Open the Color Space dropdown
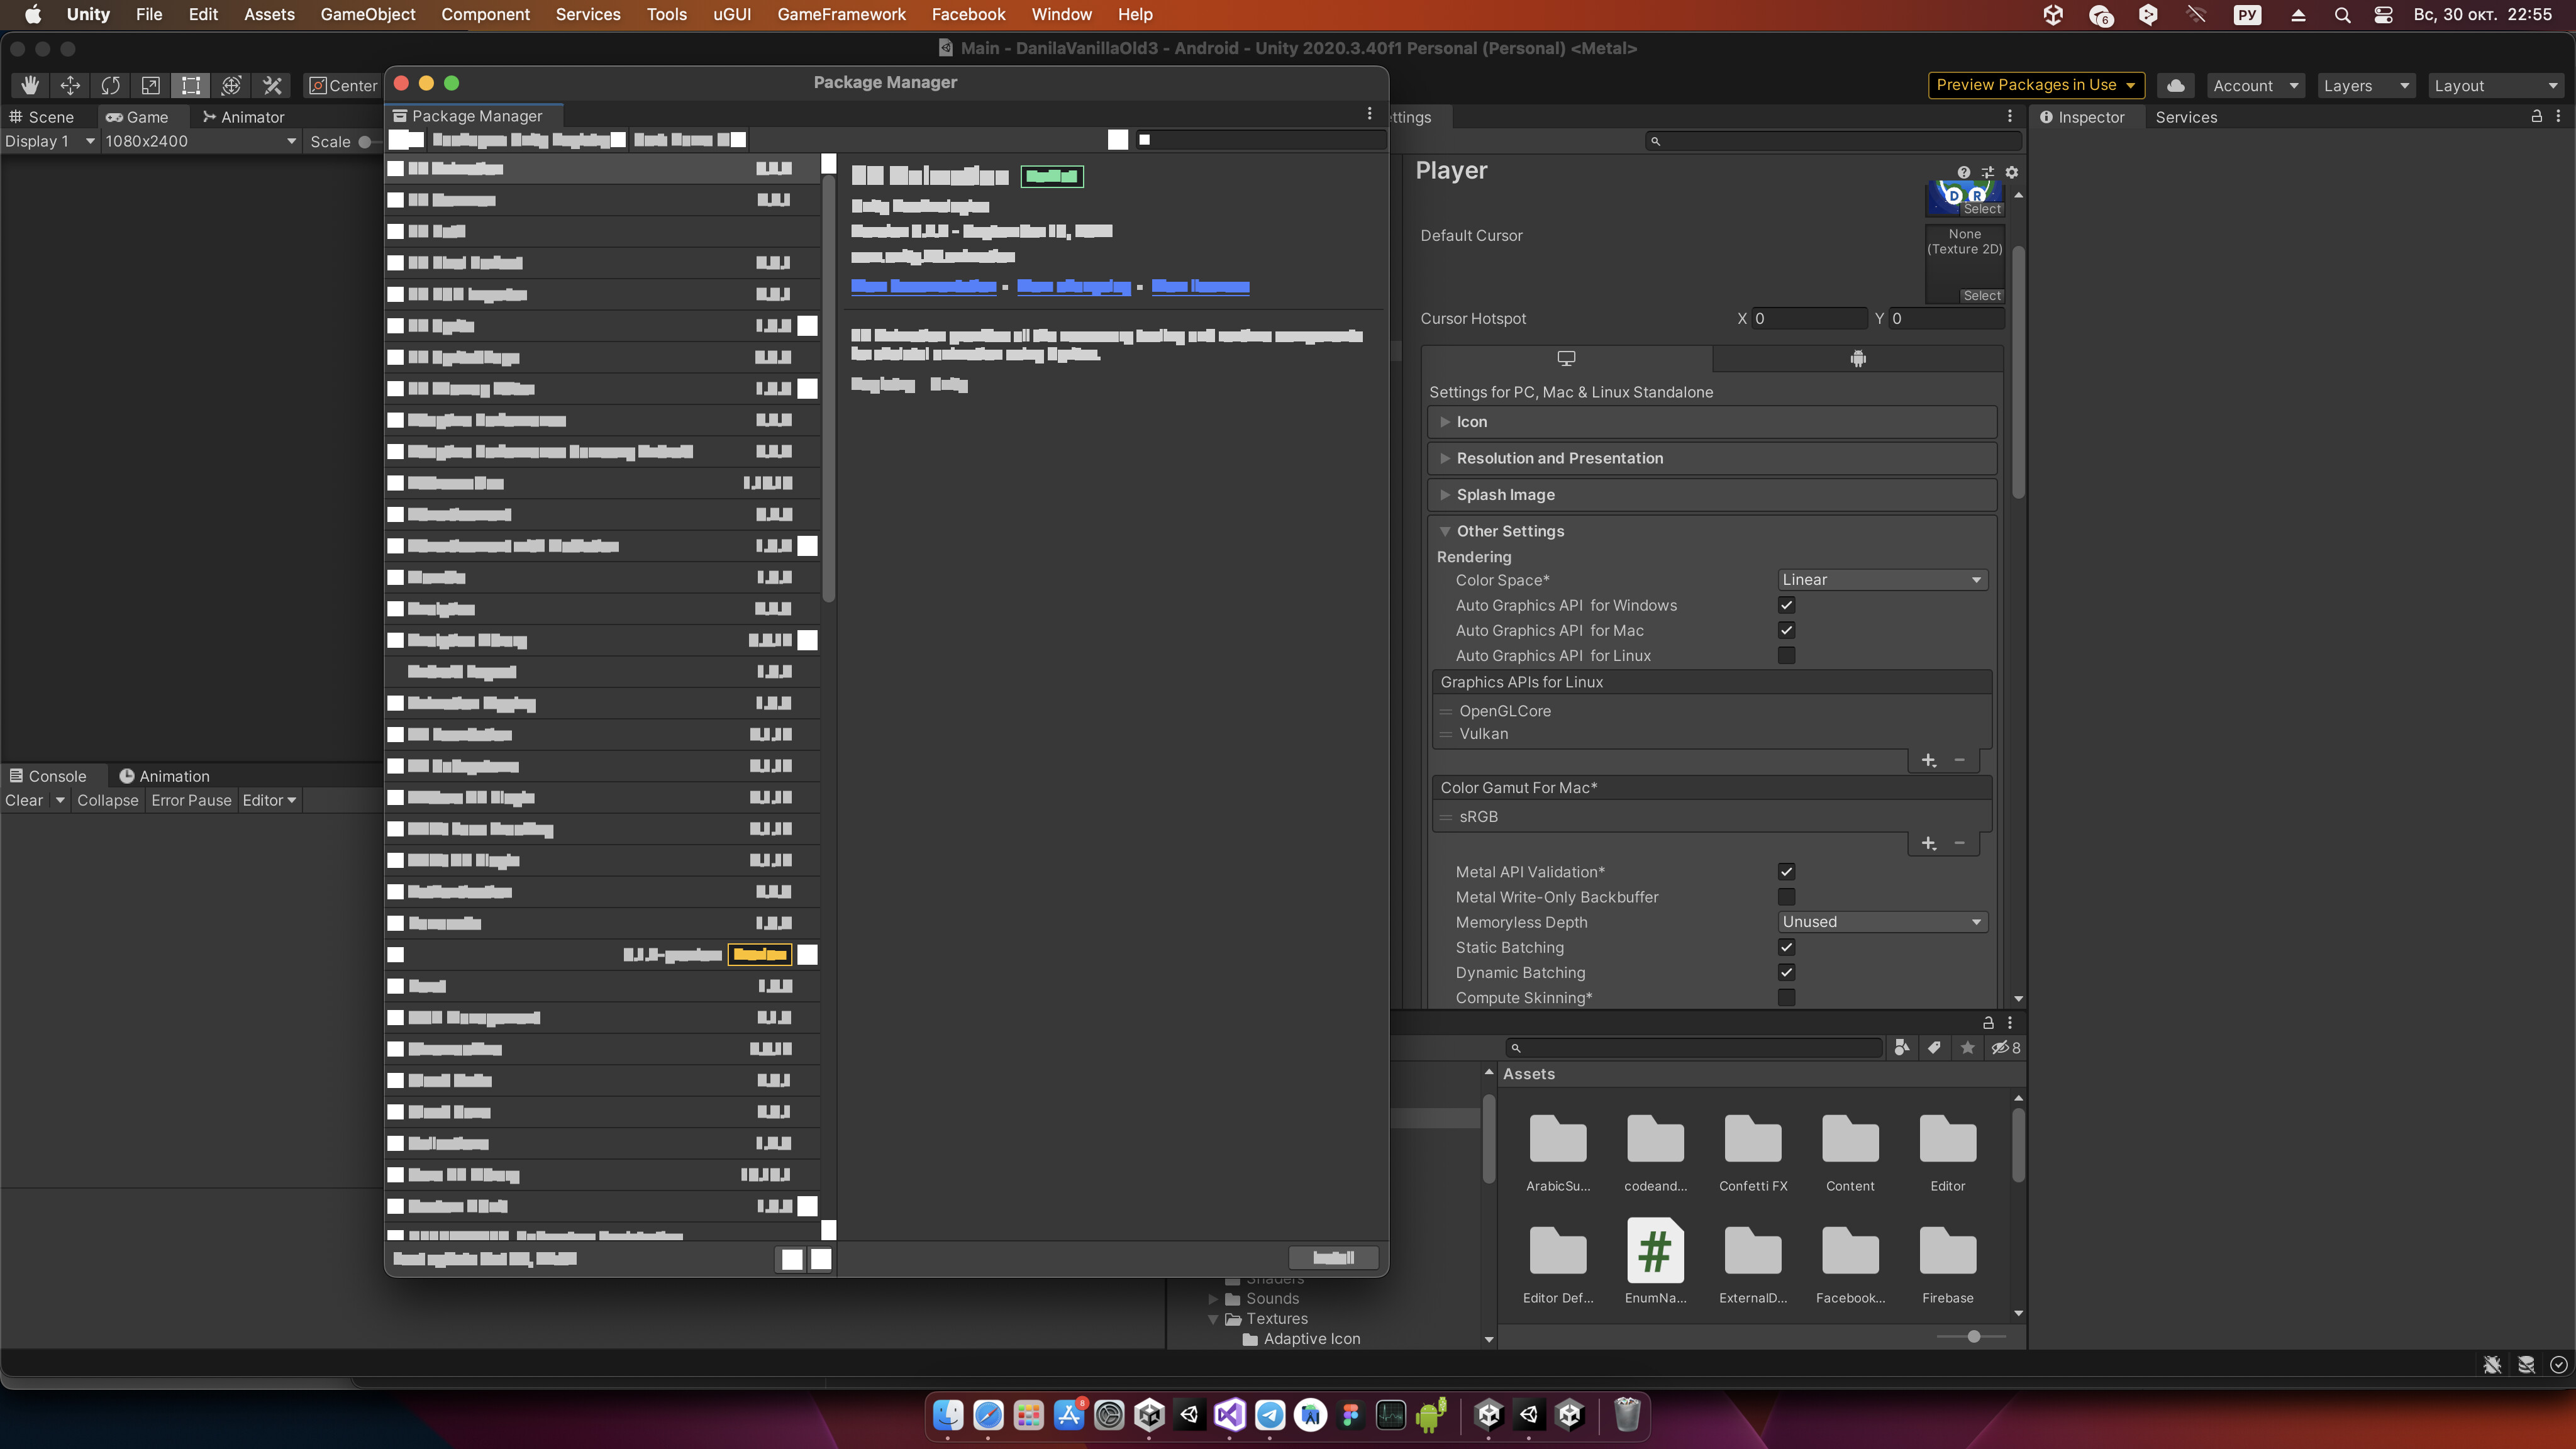This screenshot has height=1449, width=2576. (x=1882, y=580)
